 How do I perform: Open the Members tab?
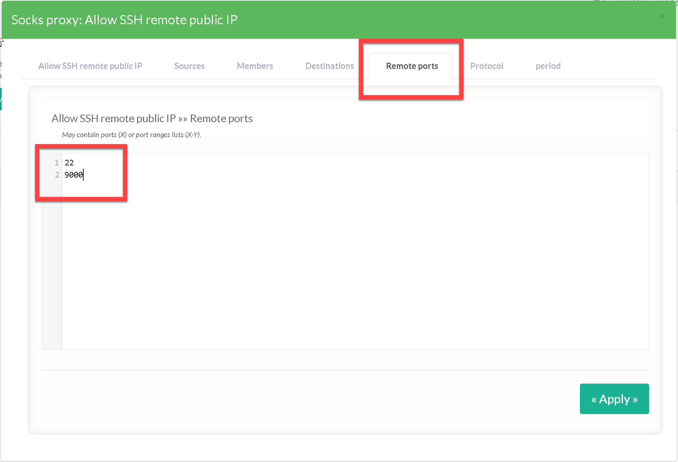pos(255,66)
